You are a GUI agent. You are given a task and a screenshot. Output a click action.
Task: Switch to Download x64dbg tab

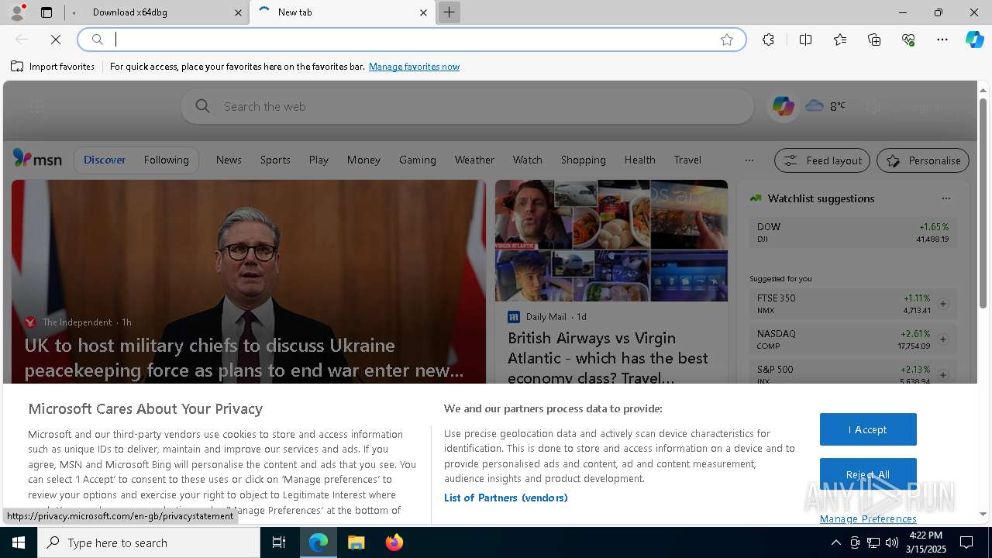(x=157, y=12)
